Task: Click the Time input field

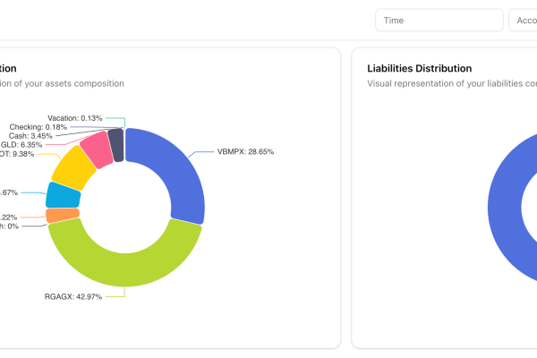Action: click(438, 21)
